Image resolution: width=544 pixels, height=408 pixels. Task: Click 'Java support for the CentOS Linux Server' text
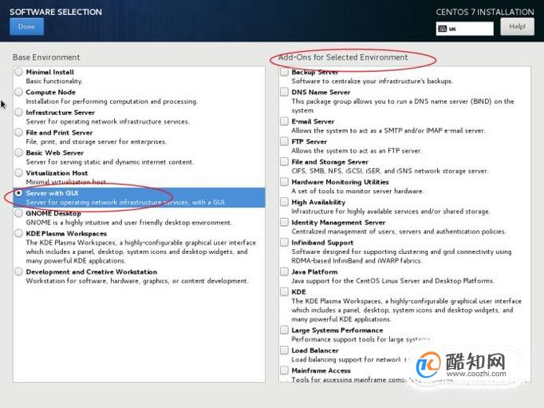(393, 280)
